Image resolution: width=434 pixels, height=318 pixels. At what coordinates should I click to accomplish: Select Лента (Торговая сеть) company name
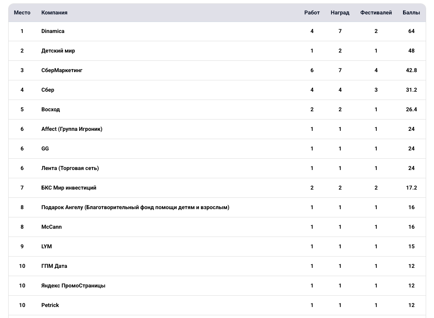[70, 168]
